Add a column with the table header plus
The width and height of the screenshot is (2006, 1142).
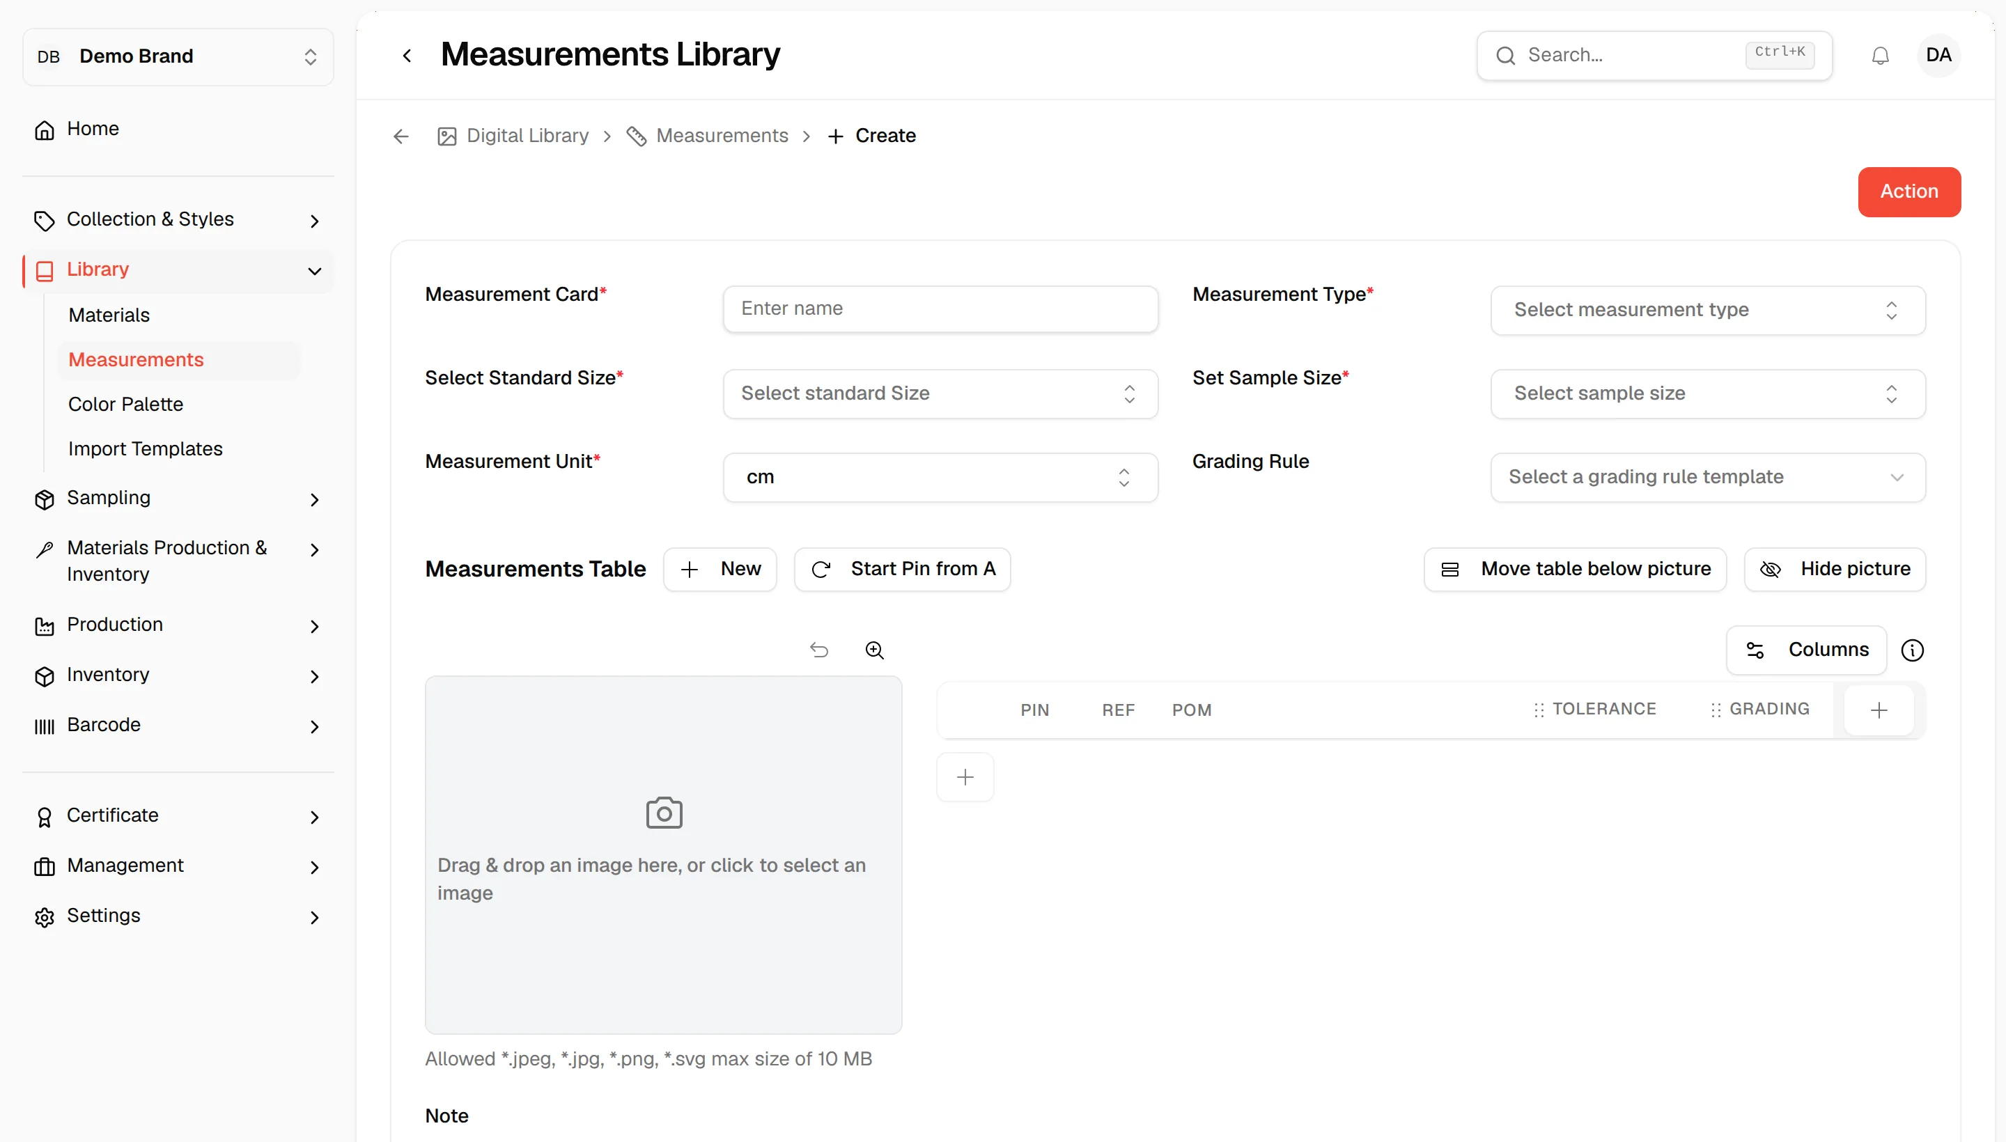click(x=1878, y=710)
